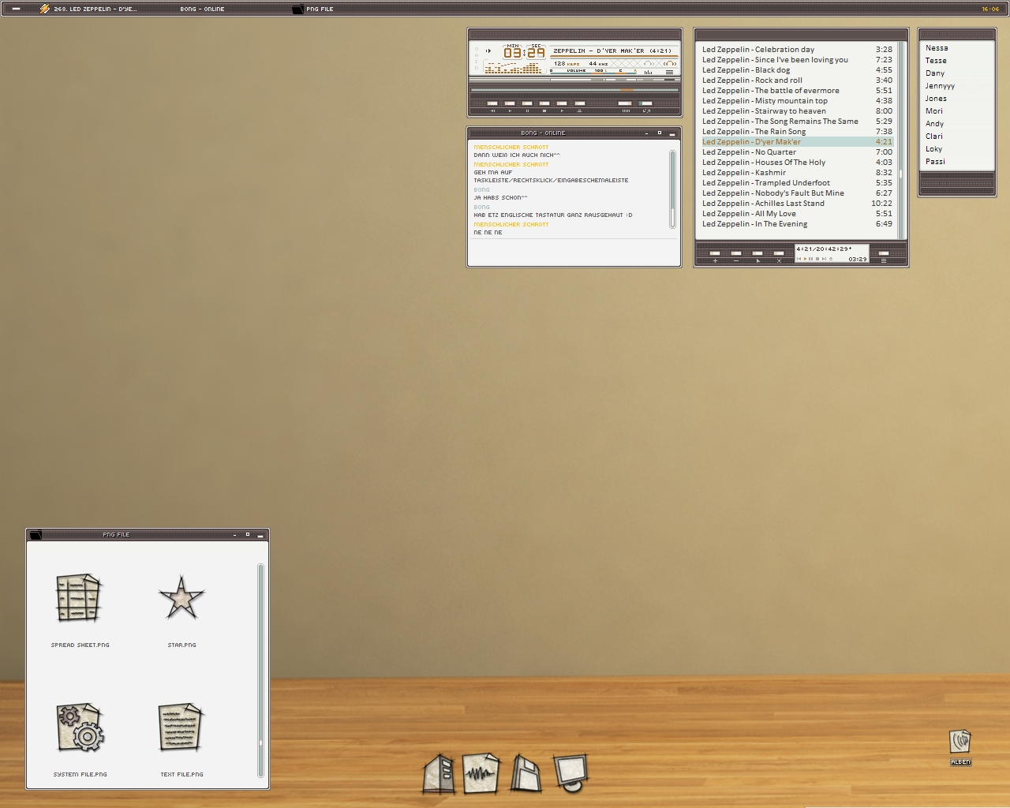Select 'Stairway to heaven' in the playlist
1010x808 pixels.
pyautogui.click(x=797, y=111)
